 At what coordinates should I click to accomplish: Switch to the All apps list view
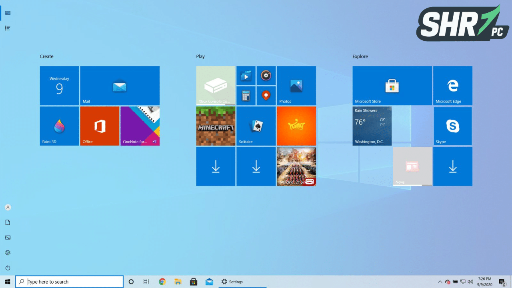point(8,28)
